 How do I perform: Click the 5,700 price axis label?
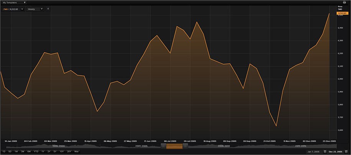[x=341, y=117]
